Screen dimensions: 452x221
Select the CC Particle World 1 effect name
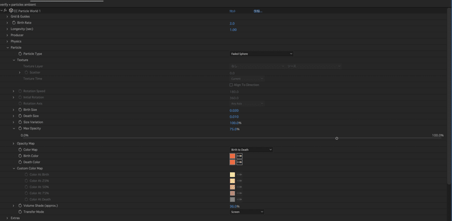pos(27,11)
